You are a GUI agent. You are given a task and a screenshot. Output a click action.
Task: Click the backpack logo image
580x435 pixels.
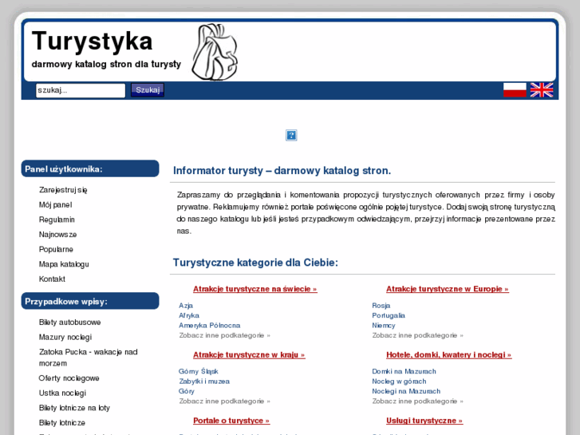coord(215,52)
